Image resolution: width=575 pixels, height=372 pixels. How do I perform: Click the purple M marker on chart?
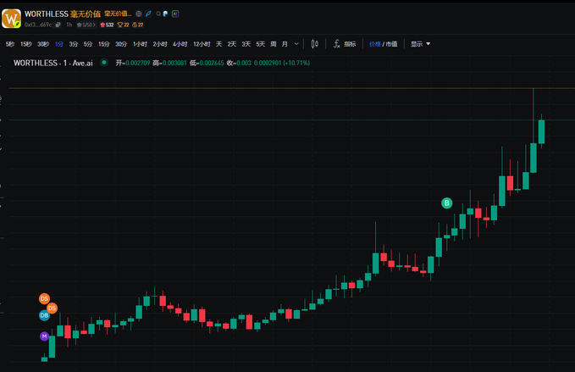coord(44,336)
